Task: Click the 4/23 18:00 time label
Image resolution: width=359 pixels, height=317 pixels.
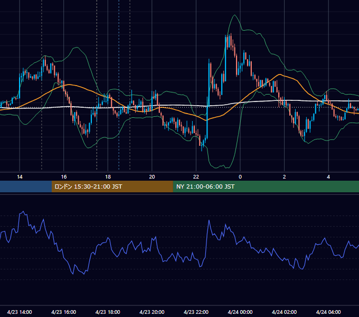Action: (x=108, y=312)
